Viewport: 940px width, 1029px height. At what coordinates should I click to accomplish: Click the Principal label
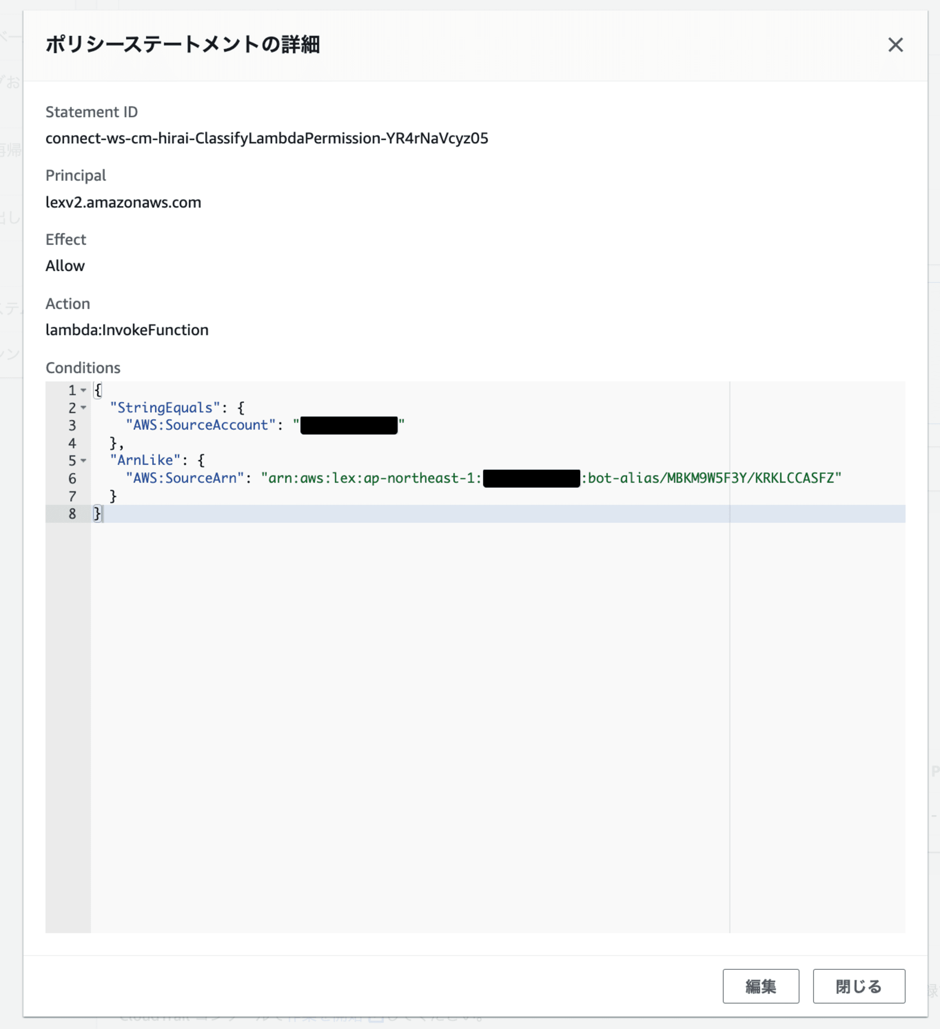point(76,176)
